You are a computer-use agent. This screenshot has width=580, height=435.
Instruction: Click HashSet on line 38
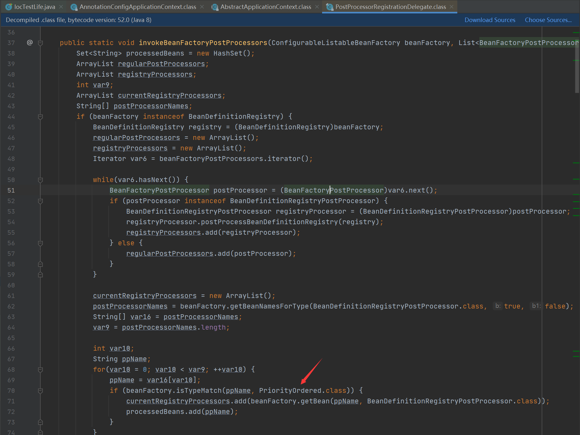[228, 53]
